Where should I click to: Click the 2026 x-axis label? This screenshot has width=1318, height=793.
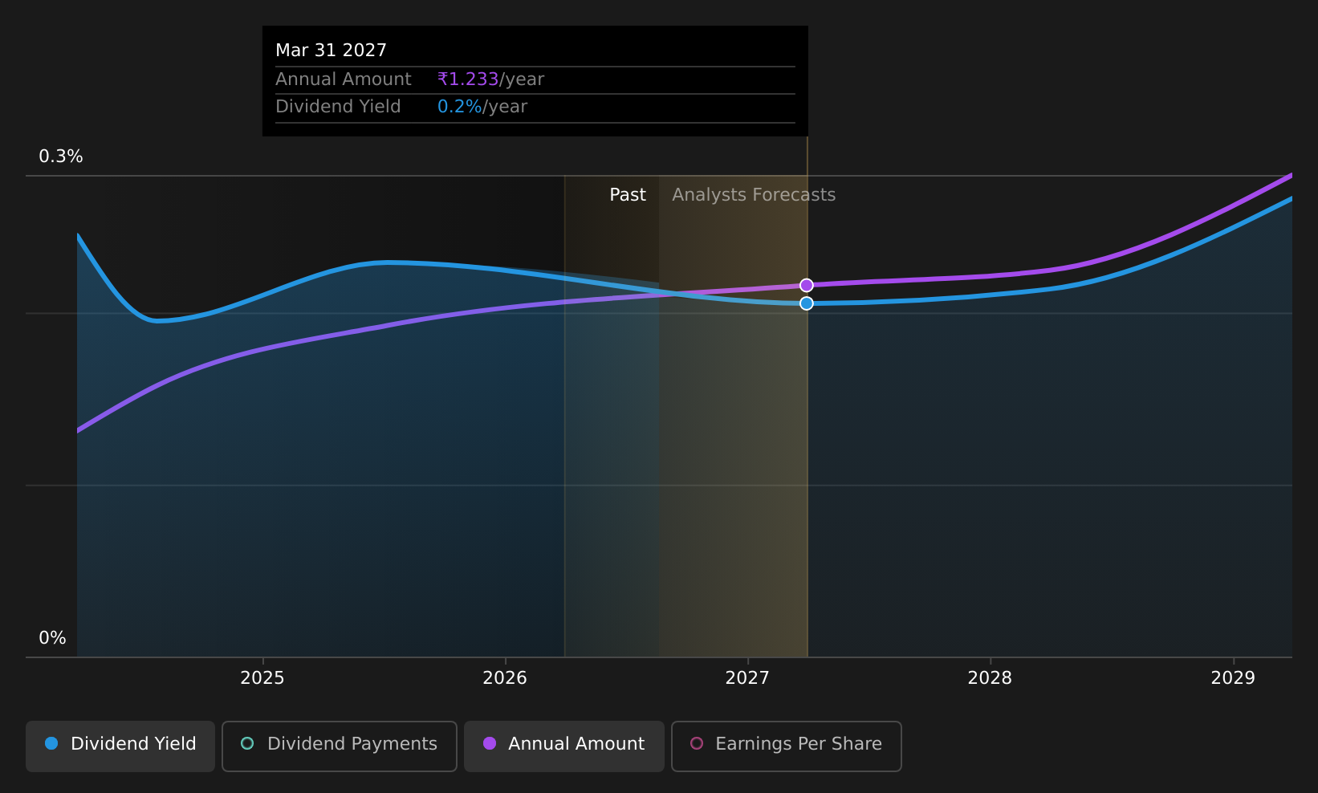tap(505, 678)
